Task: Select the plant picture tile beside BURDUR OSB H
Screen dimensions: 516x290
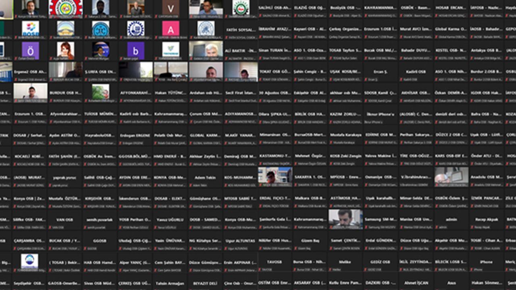Action: [x=101, y=93]
